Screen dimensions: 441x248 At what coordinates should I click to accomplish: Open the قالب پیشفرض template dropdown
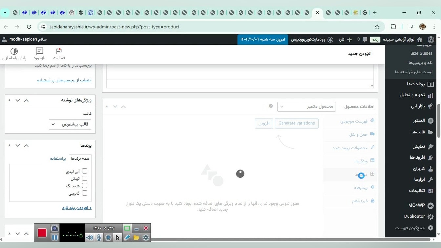(70, 124)
